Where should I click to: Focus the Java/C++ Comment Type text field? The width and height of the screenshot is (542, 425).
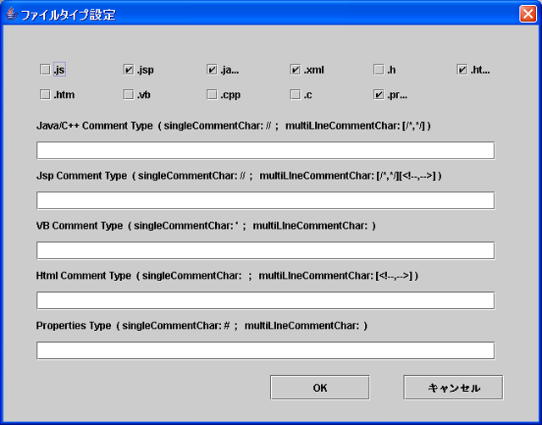[265, 151]
